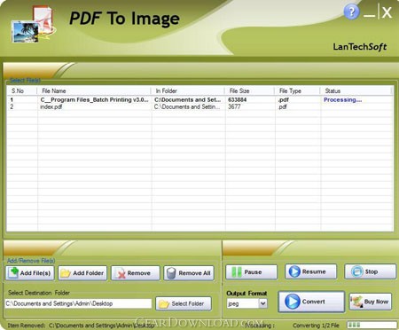This screenshot has height=330, width=399.
Task: Click the LanTechSoft brand text
Action: [360, 47]
